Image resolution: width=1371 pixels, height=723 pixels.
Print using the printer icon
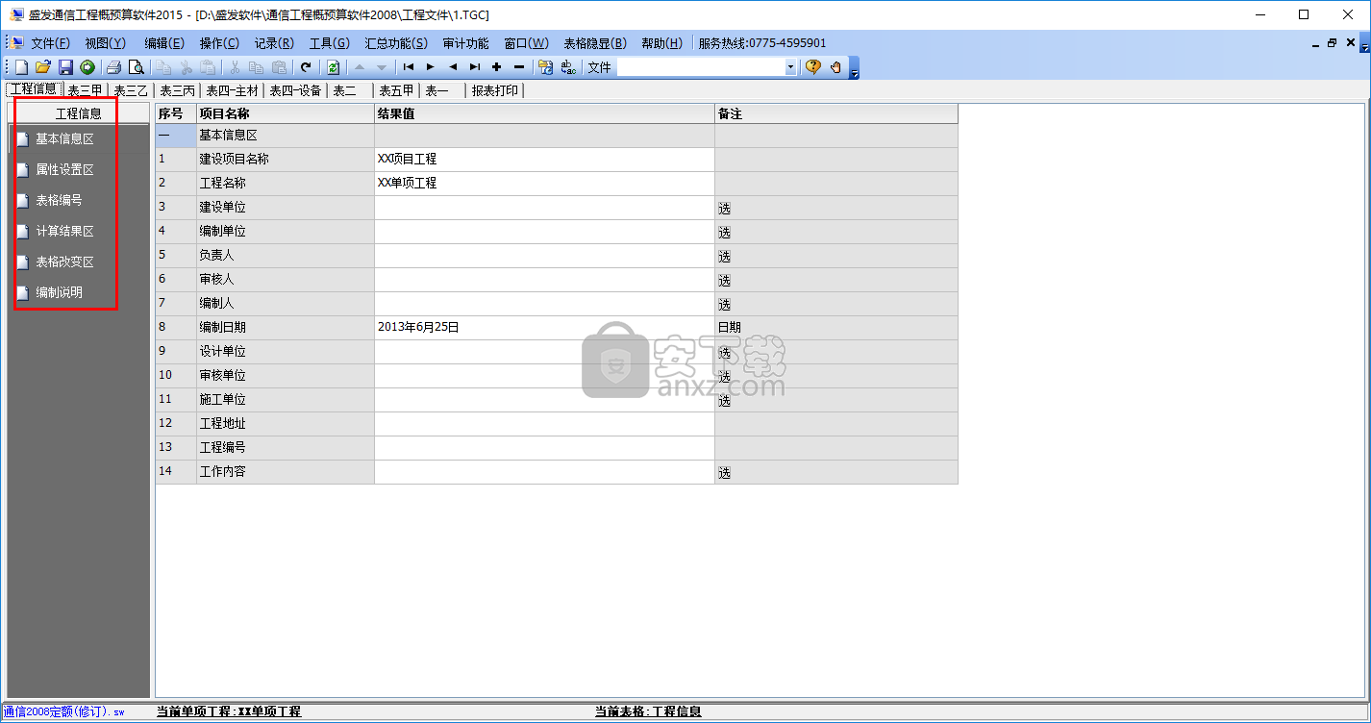tap(113, 67)
